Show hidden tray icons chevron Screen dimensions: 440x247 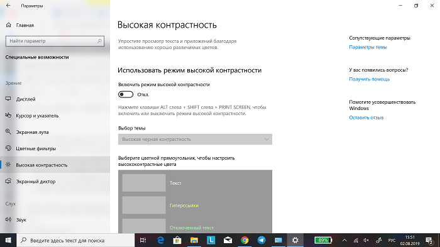click(344, 240)
